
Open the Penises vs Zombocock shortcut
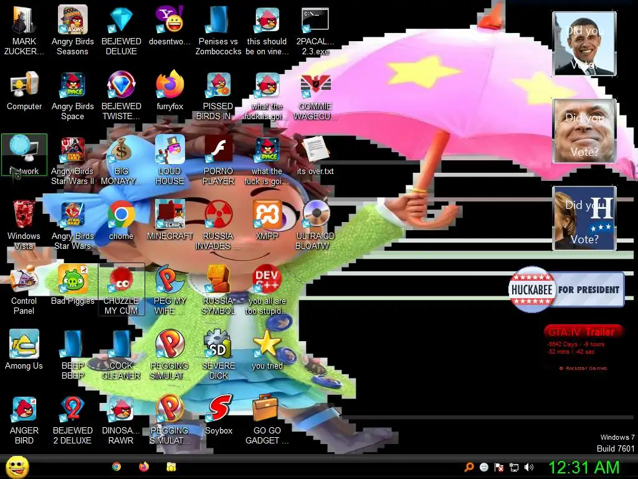click(218, 30)
